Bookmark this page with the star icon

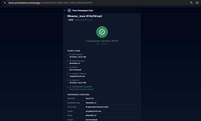pos(197,3)
